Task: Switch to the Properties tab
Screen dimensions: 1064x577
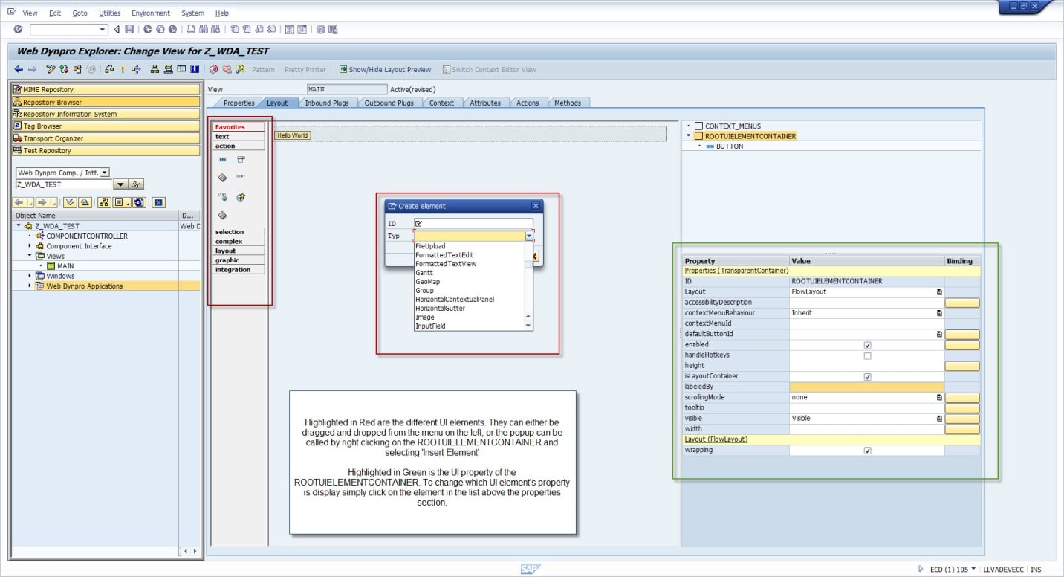Action: (239, 103)
